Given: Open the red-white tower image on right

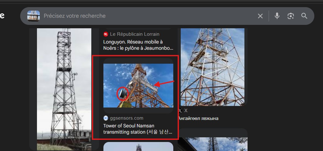Looking at the screenshot, I should pyautogui.click(x=212, y=67).
